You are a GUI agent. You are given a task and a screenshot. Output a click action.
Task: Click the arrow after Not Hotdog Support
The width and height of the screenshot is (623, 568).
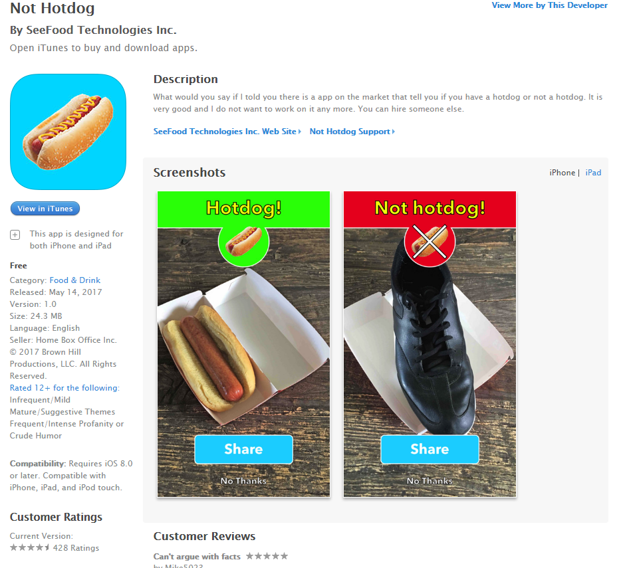pyautogui.click(x=394, y=132)
